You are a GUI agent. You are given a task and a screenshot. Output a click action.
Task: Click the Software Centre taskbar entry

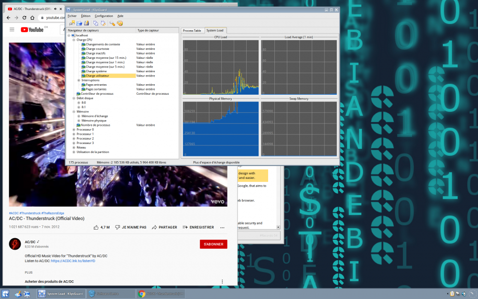[x=111, y=294]
